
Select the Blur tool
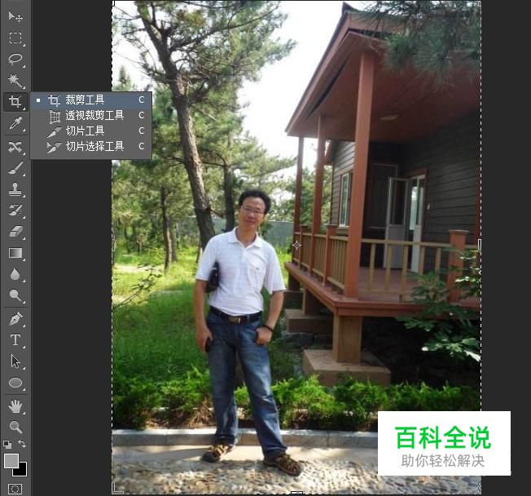coord(15,274)
